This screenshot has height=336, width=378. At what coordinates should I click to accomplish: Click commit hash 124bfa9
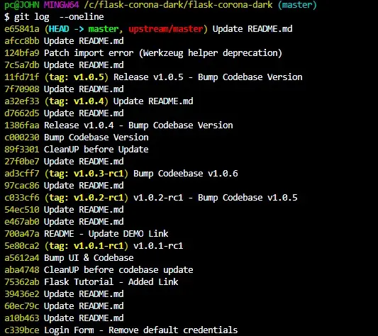tap(22, 53)
